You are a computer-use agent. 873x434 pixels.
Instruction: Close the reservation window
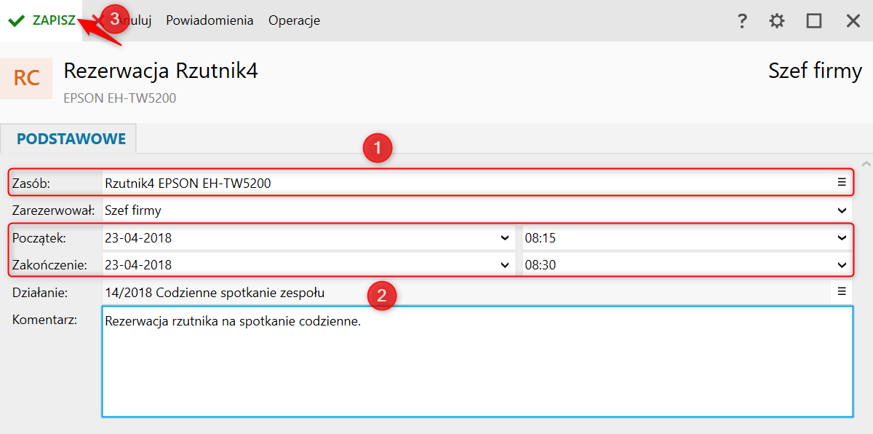(x=853, y=21)
